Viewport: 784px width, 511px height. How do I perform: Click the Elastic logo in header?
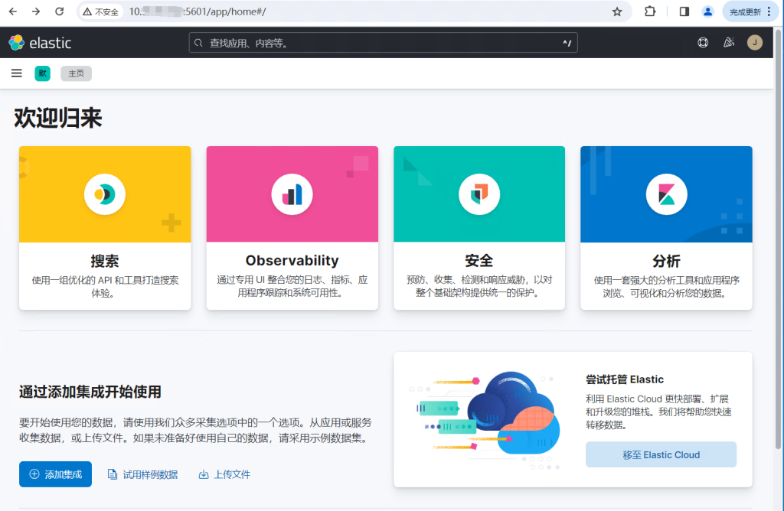[x=40, y=43]
